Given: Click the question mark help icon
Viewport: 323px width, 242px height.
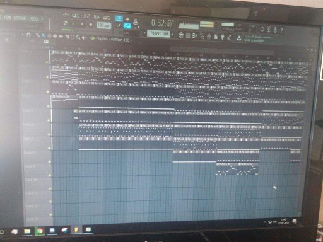Looking at the screenshot, I should [x=281, y=30].
